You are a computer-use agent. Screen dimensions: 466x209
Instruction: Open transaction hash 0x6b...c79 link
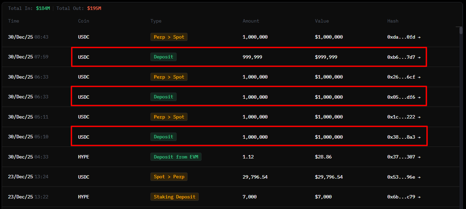(x=403, y=197)
